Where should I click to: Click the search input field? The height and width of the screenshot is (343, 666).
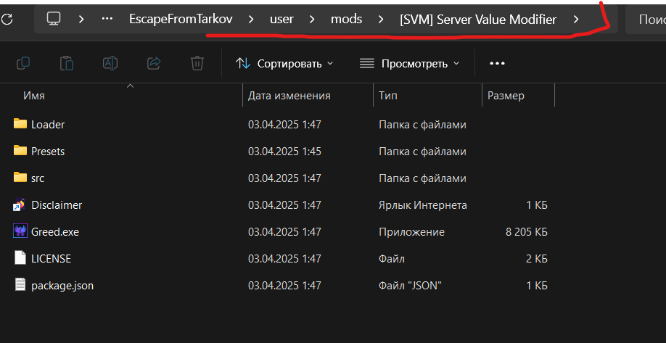[x=646, y=19]
